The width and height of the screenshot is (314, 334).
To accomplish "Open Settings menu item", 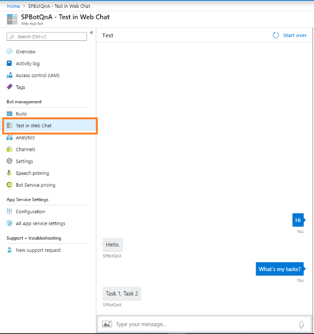I will point(24,161).
